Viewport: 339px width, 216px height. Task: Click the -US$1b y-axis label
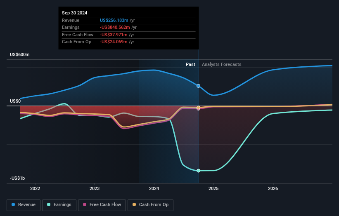(x=17, y=178)
